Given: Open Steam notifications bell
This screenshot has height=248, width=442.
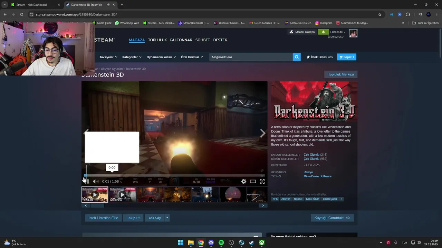Looking at the screenshot, I should tap(323, 32).
